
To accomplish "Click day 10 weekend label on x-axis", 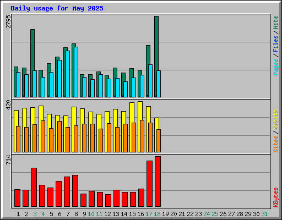I will point(91,214).
